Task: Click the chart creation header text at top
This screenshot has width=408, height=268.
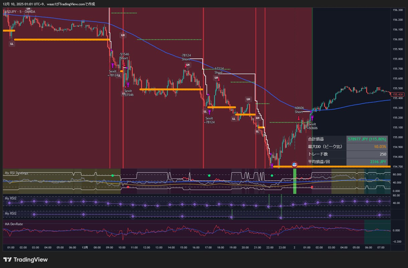Action: tap(49, 4)
